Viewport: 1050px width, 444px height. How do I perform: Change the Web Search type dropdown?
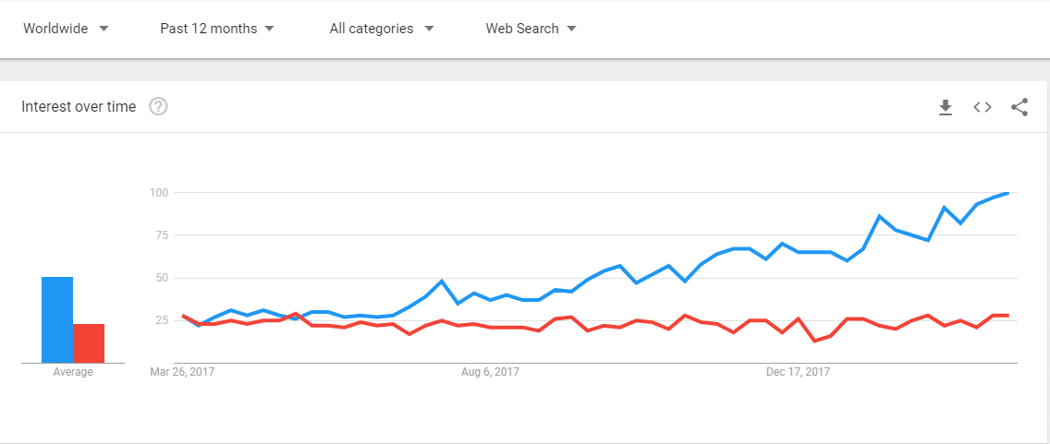pos(531,29)
